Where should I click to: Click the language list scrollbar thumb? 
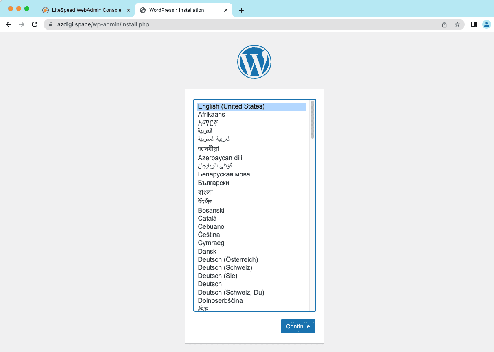pyautogui.click(x=313, y=120)
